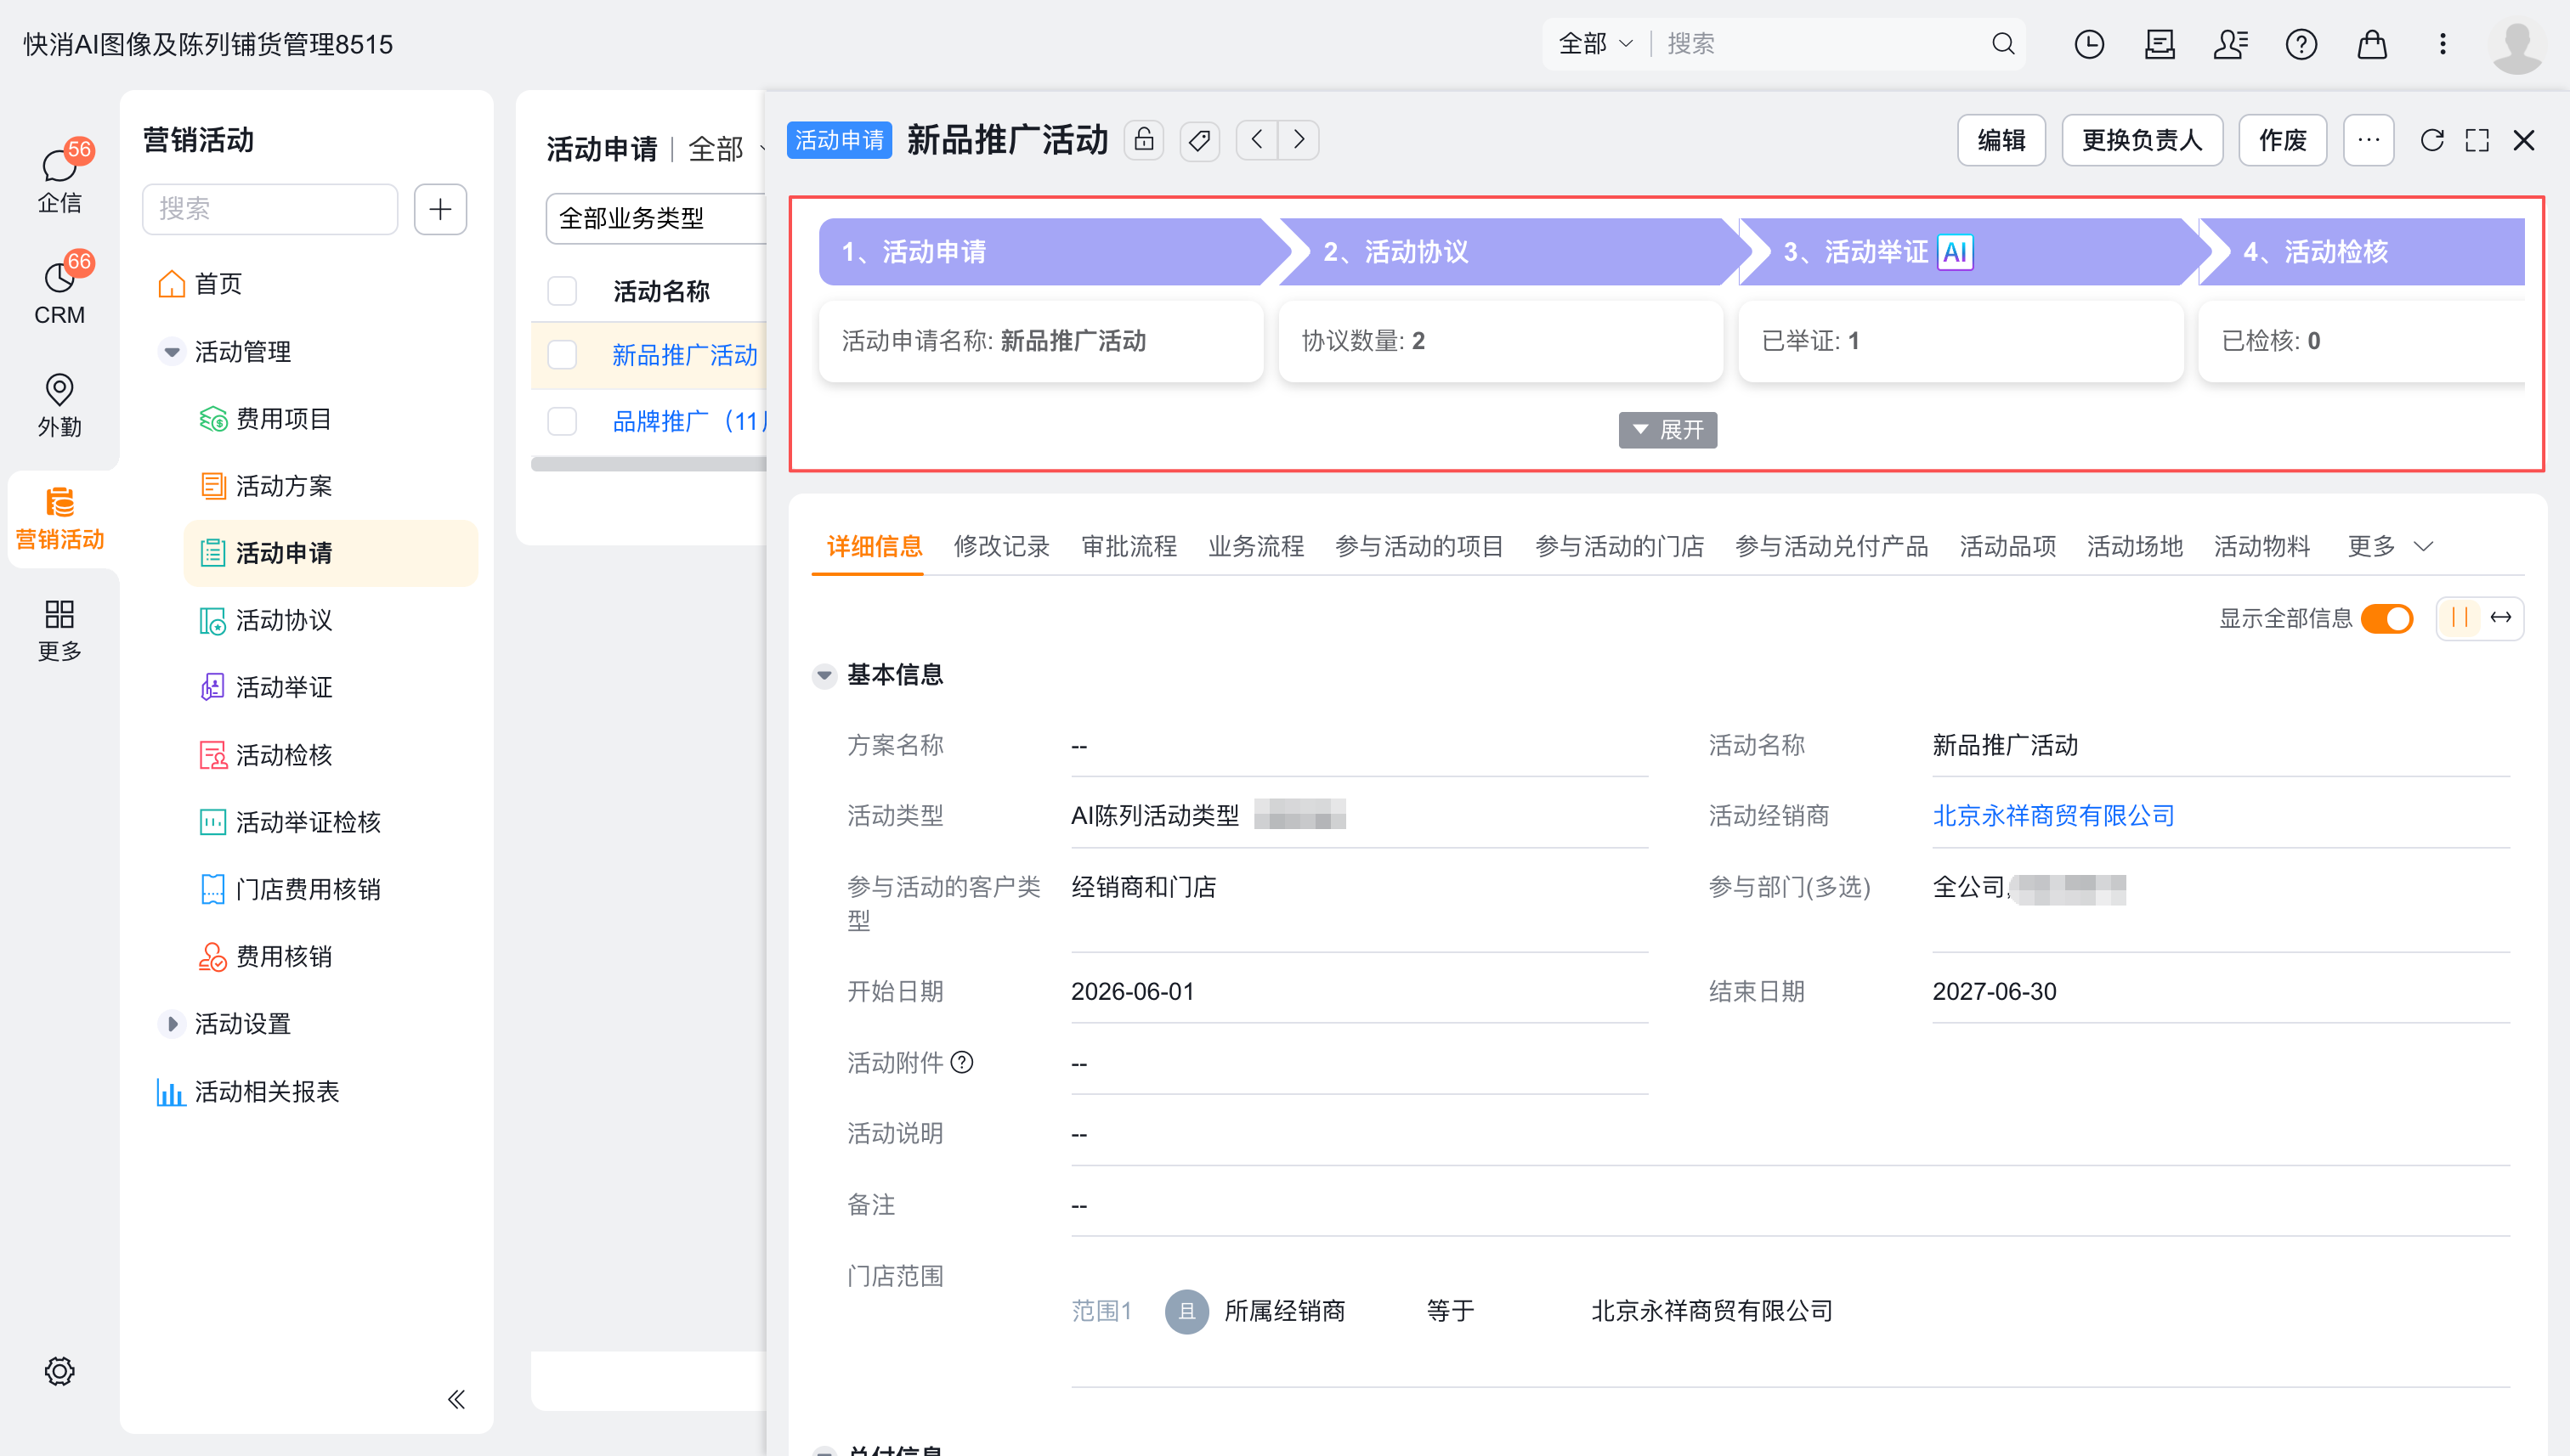Screen dimensions: 2570x1456
Task: Switch to the 参与活动的门店 tab
Action: 1619,546
